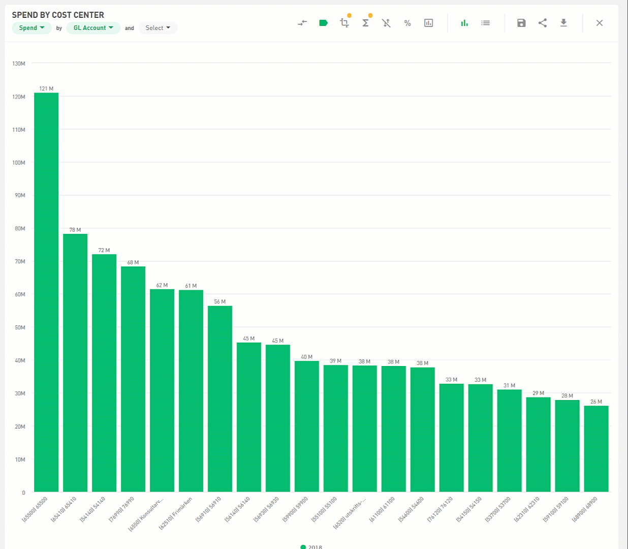The image size is (628, 549).
Task: Toggle percentage display with % icon
Action: [x=407, y=23]
